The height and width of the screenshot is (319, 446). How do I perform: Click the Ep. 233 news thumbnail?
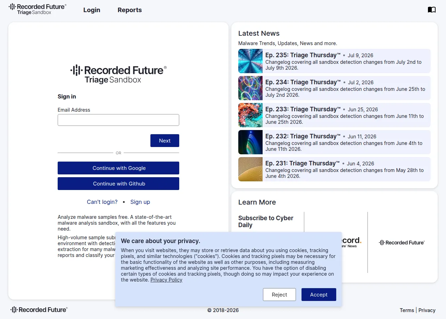pyautogui.click(x=250, y=115)
